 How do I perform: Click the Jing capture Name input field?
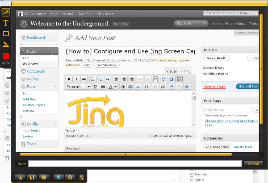coord(135,164)
